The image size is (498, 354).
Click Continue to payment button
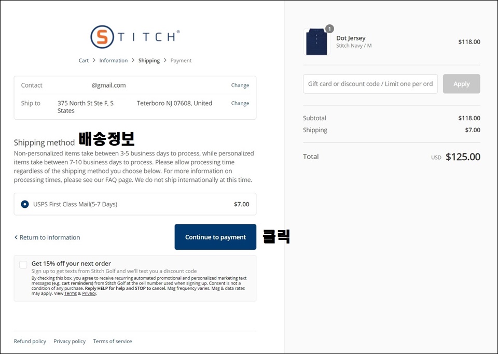(x=215, y=237)
